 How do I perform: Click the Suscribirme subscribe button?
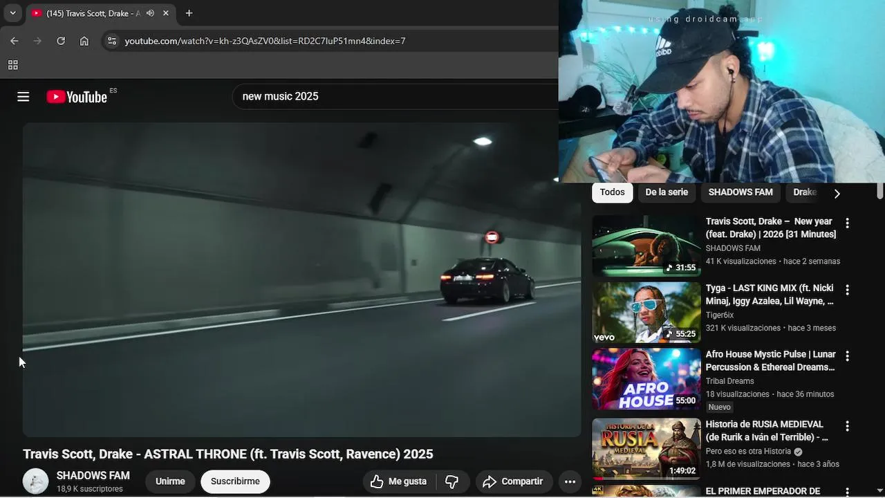coord(235,481)
